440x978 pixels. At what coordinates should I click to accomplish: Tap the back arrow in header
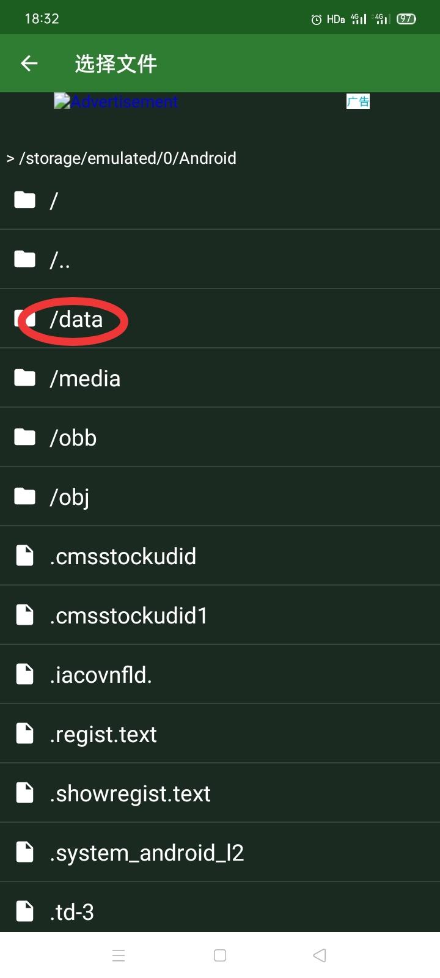point(29,63)
